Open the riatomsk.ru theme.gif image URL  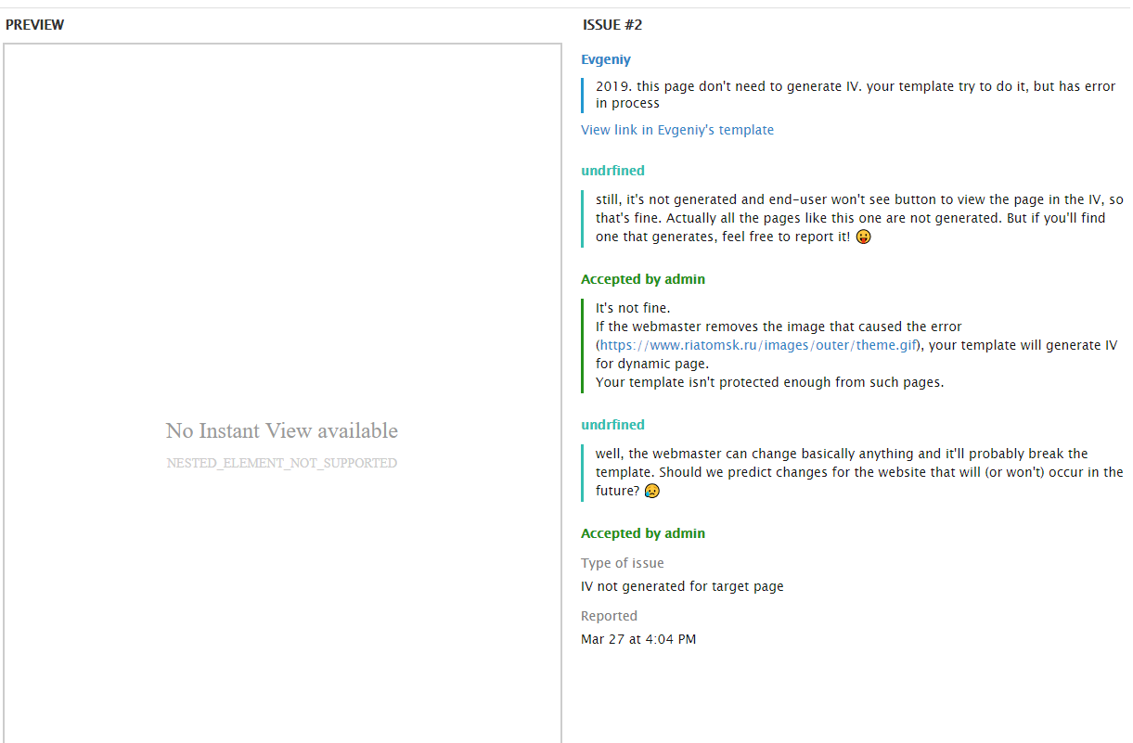point(757,345)
